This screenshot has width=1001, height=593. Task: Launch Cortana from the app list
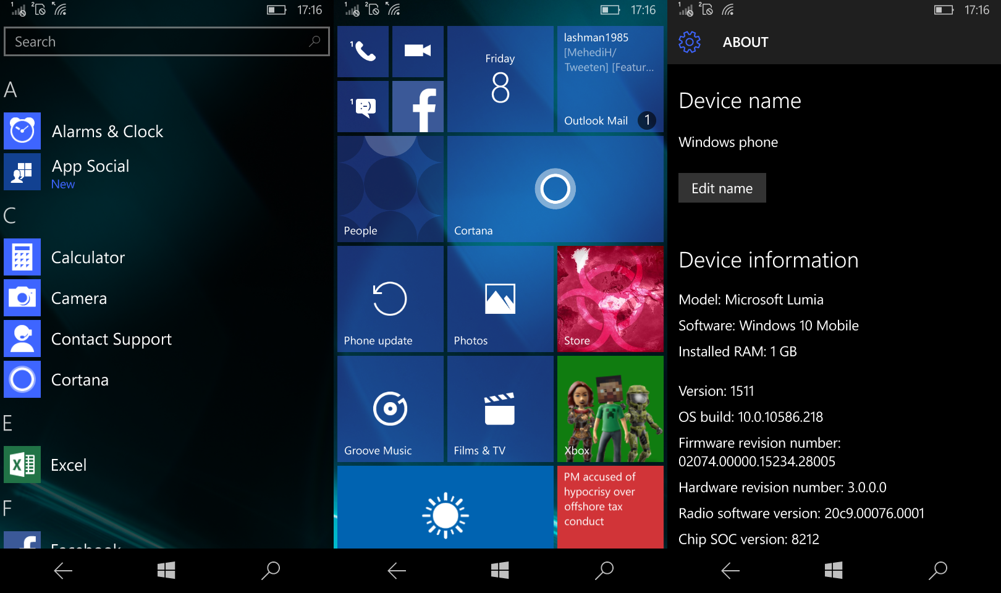[x=80, y=380]
